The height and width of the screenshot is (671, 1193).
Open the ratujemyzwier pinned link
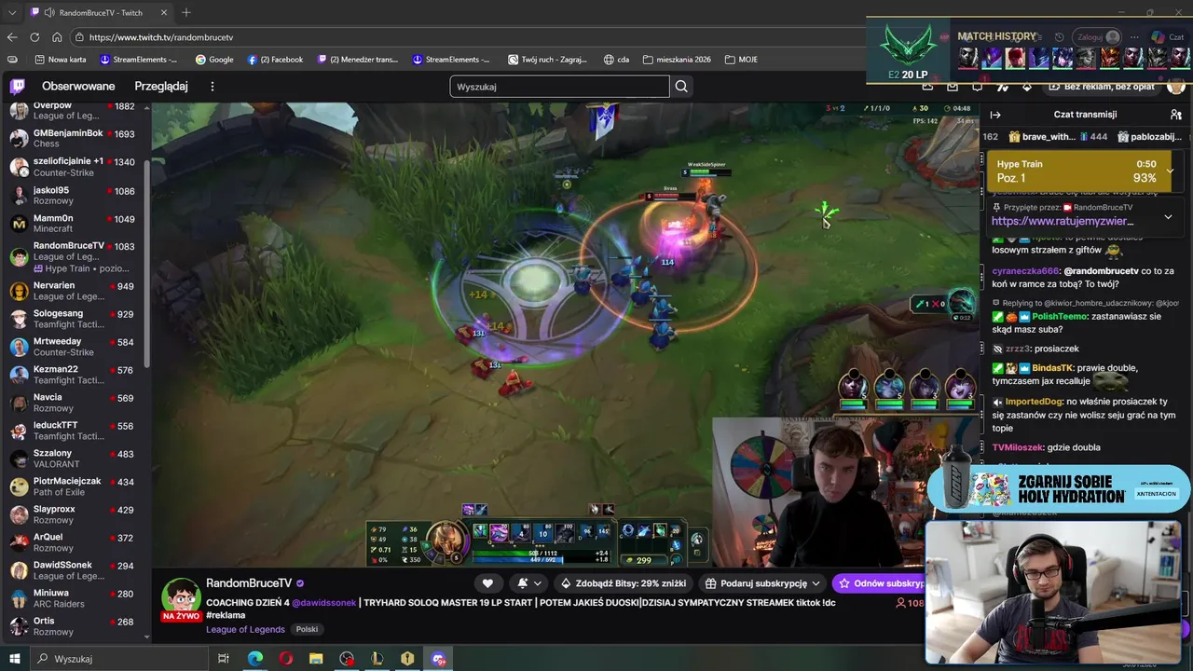[1063, 221]
